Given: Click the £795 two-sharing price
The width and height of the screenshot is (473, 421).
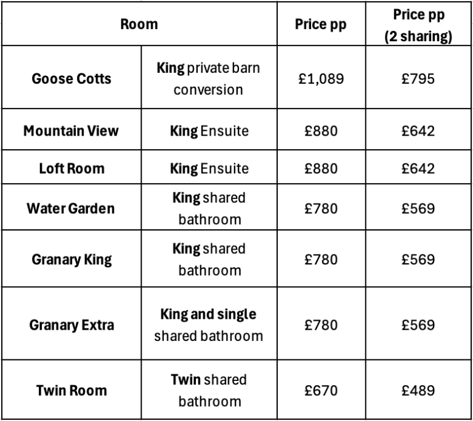Looking at the screenshot, I should (x=418, y=79).
